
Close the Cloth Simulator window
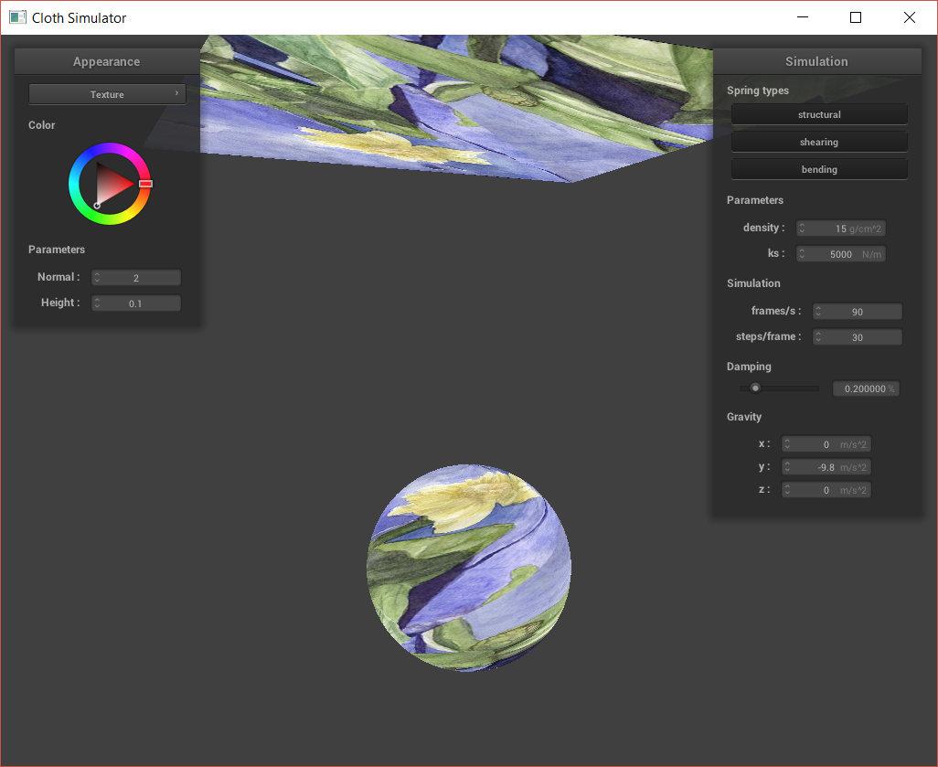[x=910, y=17]
